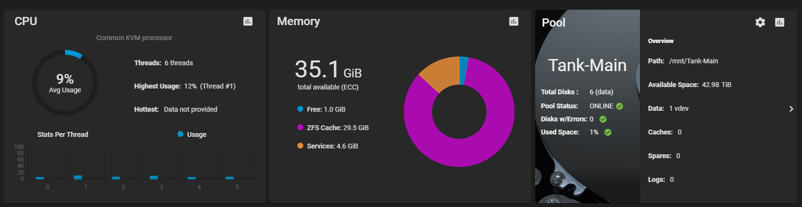Open the Pool reports chart icon
This screenshot has height=207, width=802.
pos(780,22)
